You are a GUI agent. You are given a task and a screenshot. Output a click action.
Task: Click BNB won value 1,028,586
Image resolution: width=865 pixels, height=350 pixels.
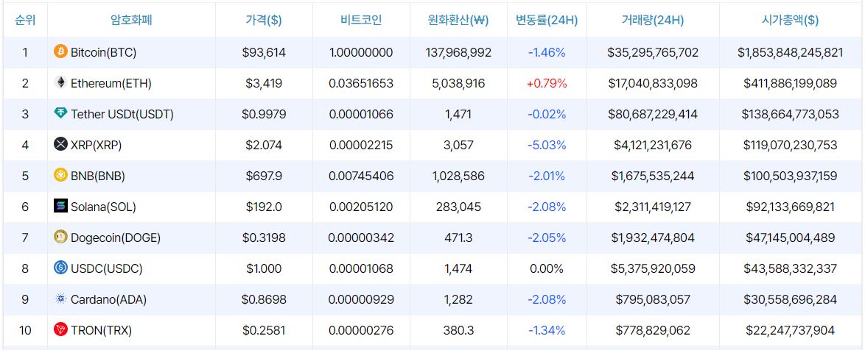coord(458,176)
